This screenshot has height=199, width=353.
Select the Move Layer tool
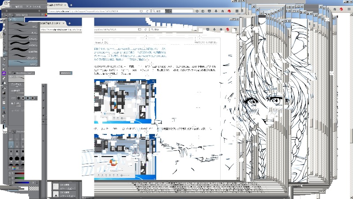tap(4, 34)
